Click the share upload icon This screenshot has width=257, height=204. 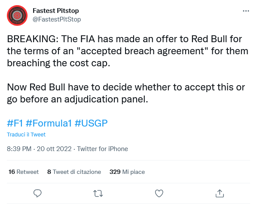tap(220, 193)
